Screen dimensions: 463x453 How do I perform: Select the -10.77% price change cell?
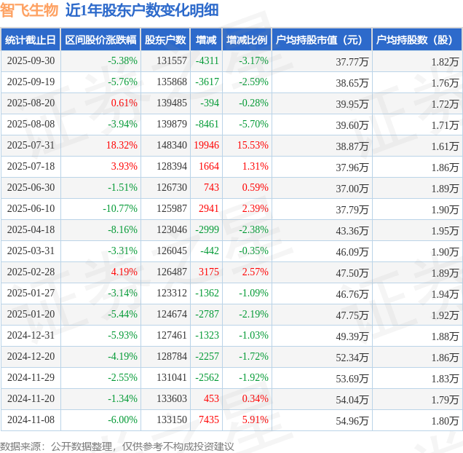point(120,209)
